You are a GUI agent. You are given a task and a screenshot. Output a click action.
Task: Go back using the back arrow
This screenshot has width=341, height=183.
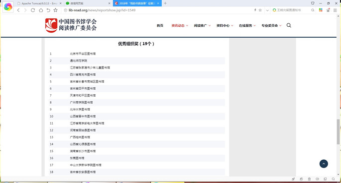tap(18, 10)
